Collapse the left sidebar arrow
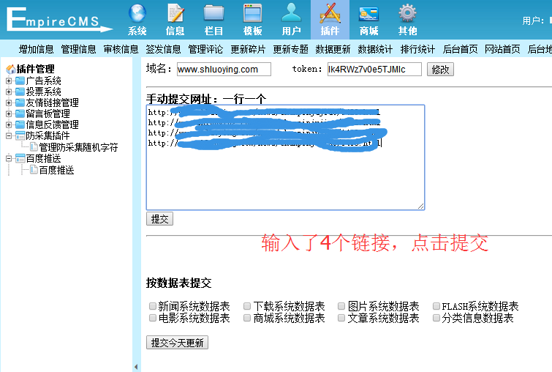This screenshot has width=552, height=372. tap(136, 367)
